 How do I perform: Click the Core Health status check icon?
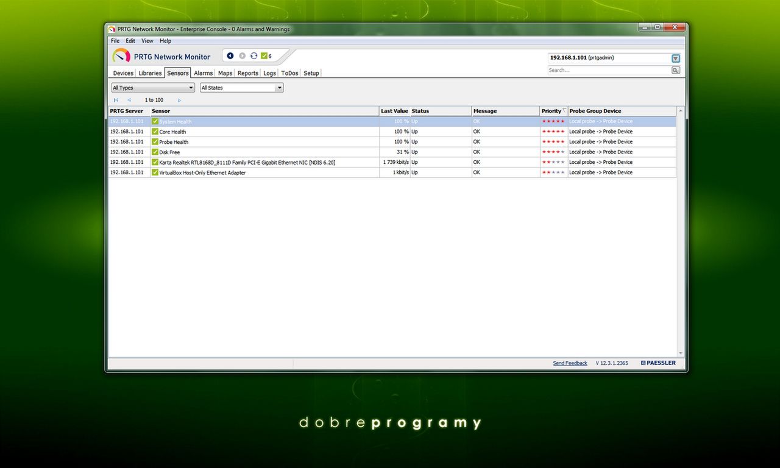coord(155,132)
